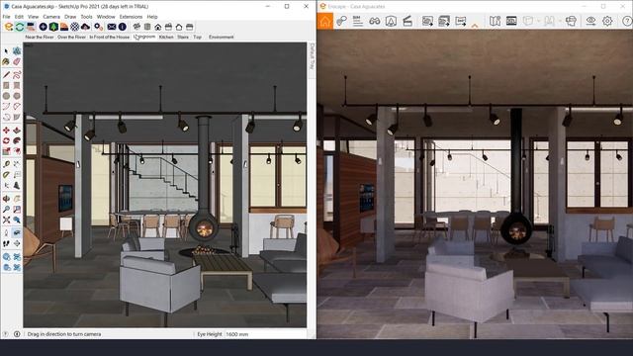The height and width of the screenshot is (356, 633).
Task: Select the Rectangle tool
Action: coord(6,86)
